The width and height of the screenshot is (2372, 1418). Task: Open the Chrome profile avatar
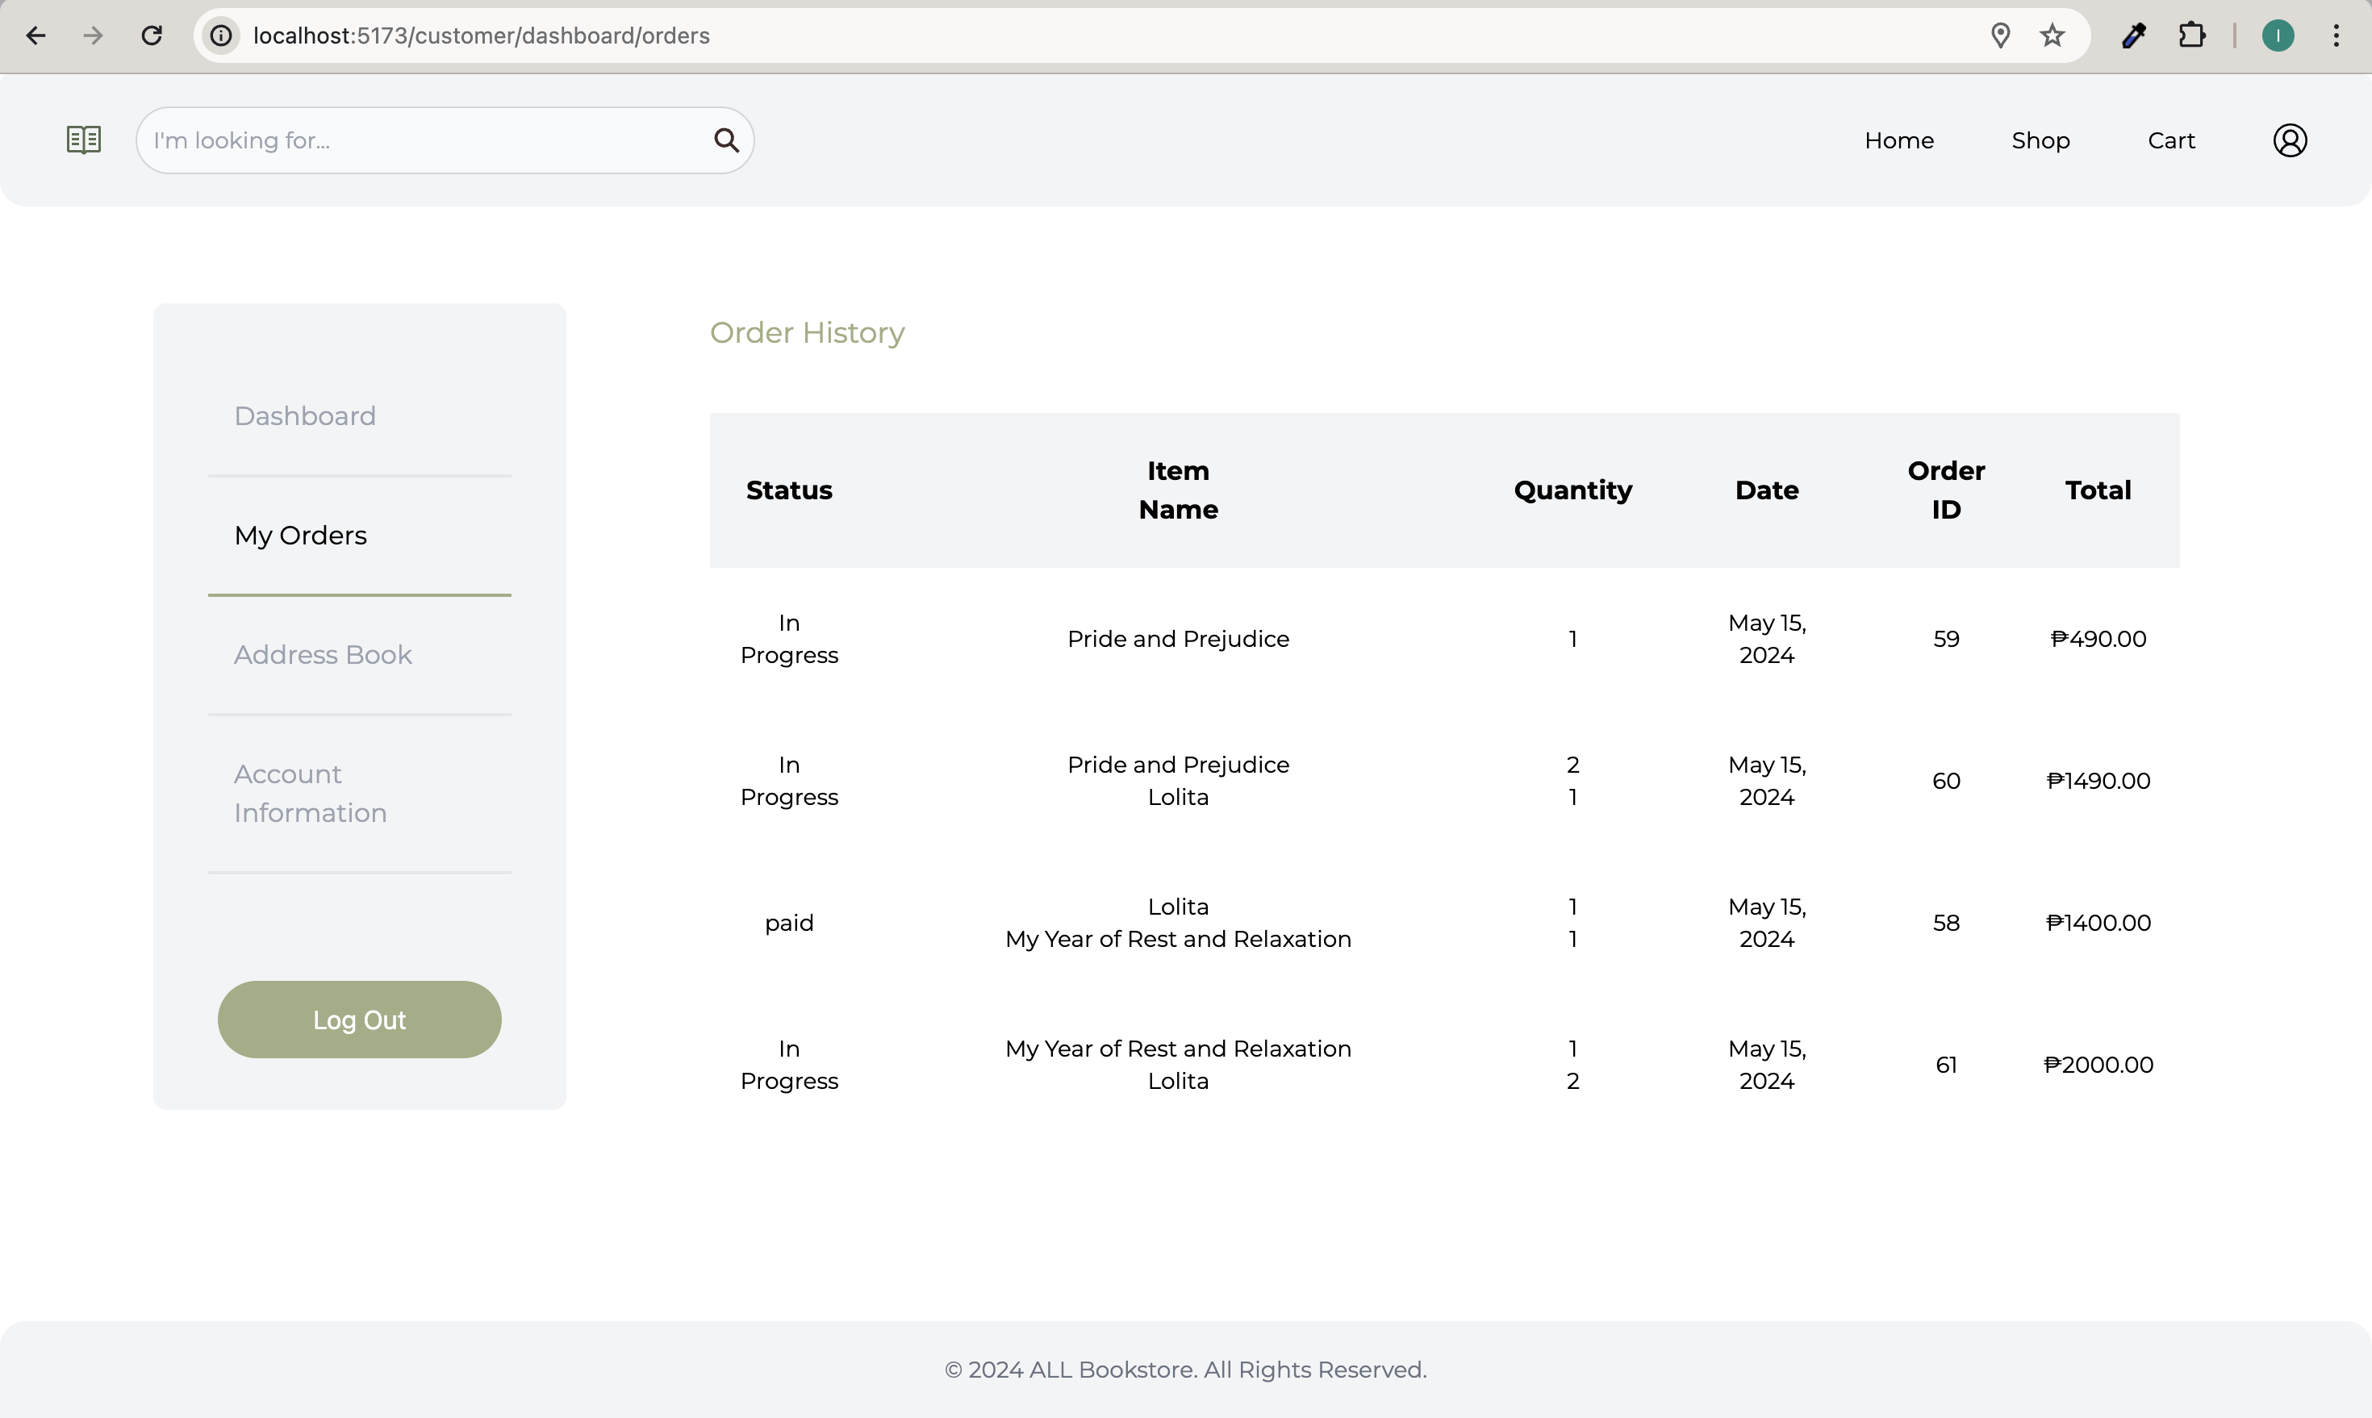[x=2278, y=35]
